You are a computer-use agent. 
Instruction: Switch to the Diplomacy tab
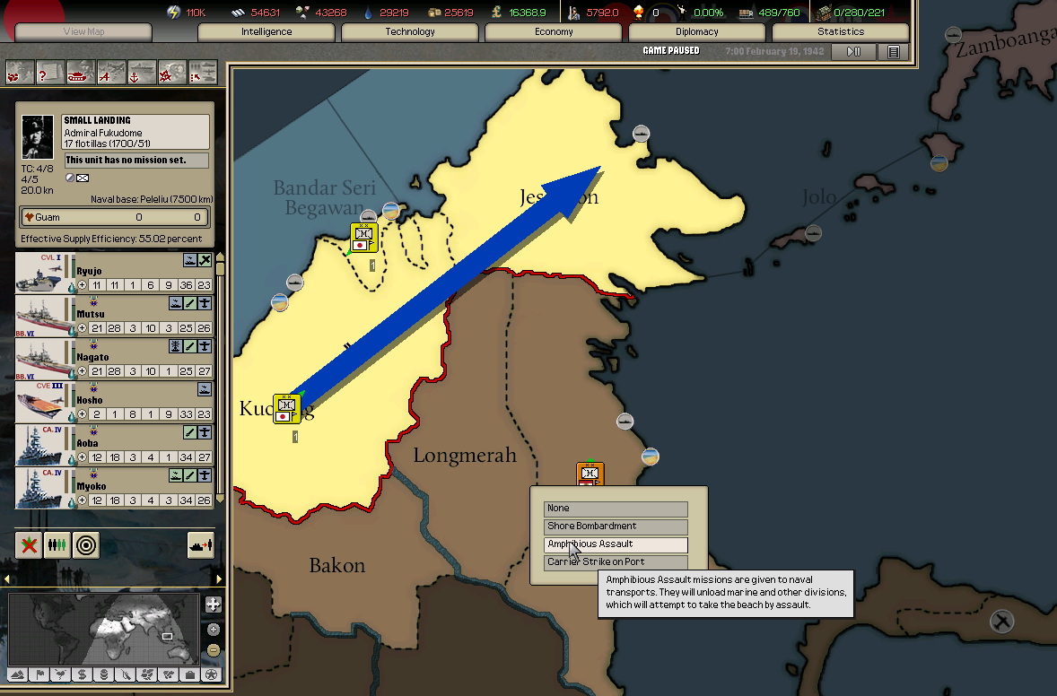pyautogui.click(x=697, y=32)
